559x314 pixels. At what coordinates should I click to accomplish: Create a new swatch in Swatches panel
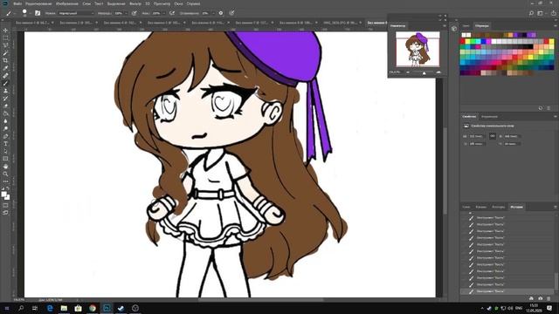click(x=541, y=108)
